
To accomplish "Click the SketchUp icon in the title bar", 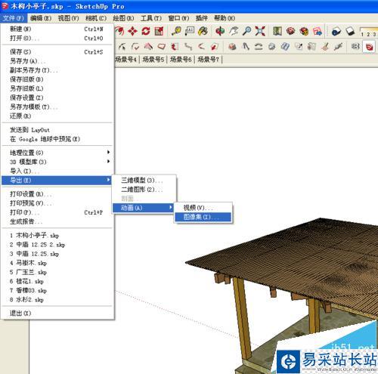I will 5,6.
